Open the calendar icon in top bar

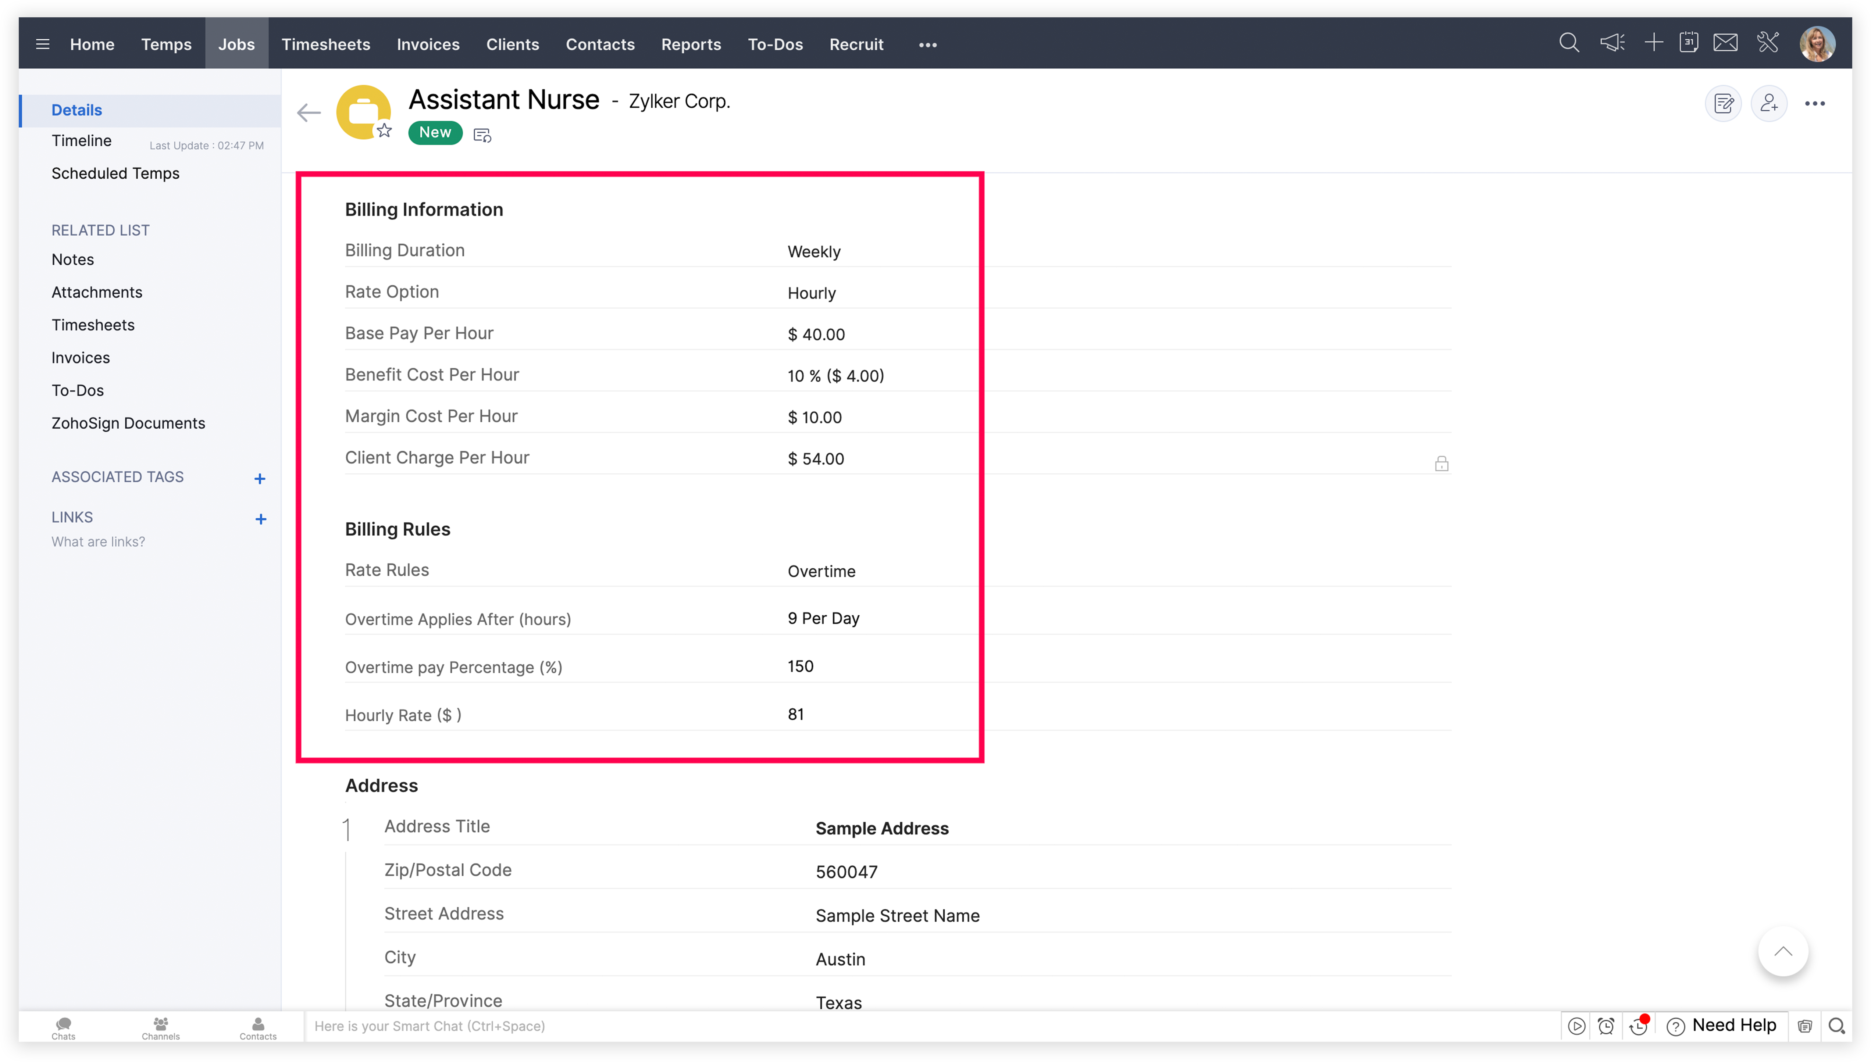(x=1689, y=43)
